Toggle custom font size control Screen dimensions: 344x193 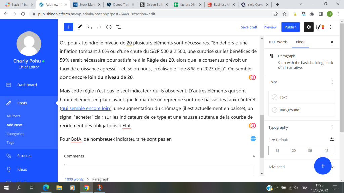tap(332, 140)
